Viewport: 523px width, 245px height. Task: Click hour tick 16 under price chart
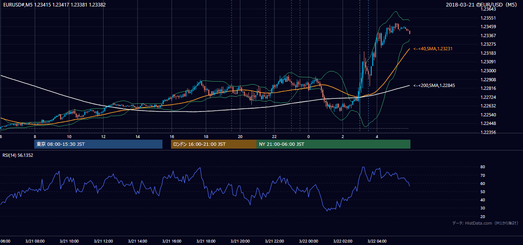[172, 136]
